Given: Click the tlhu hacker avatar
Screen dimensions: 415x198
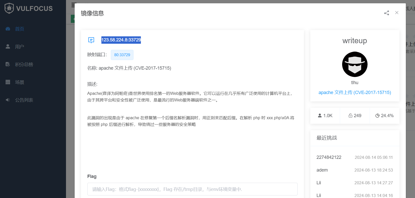Looking at the screenshot, I should [355, 64].
